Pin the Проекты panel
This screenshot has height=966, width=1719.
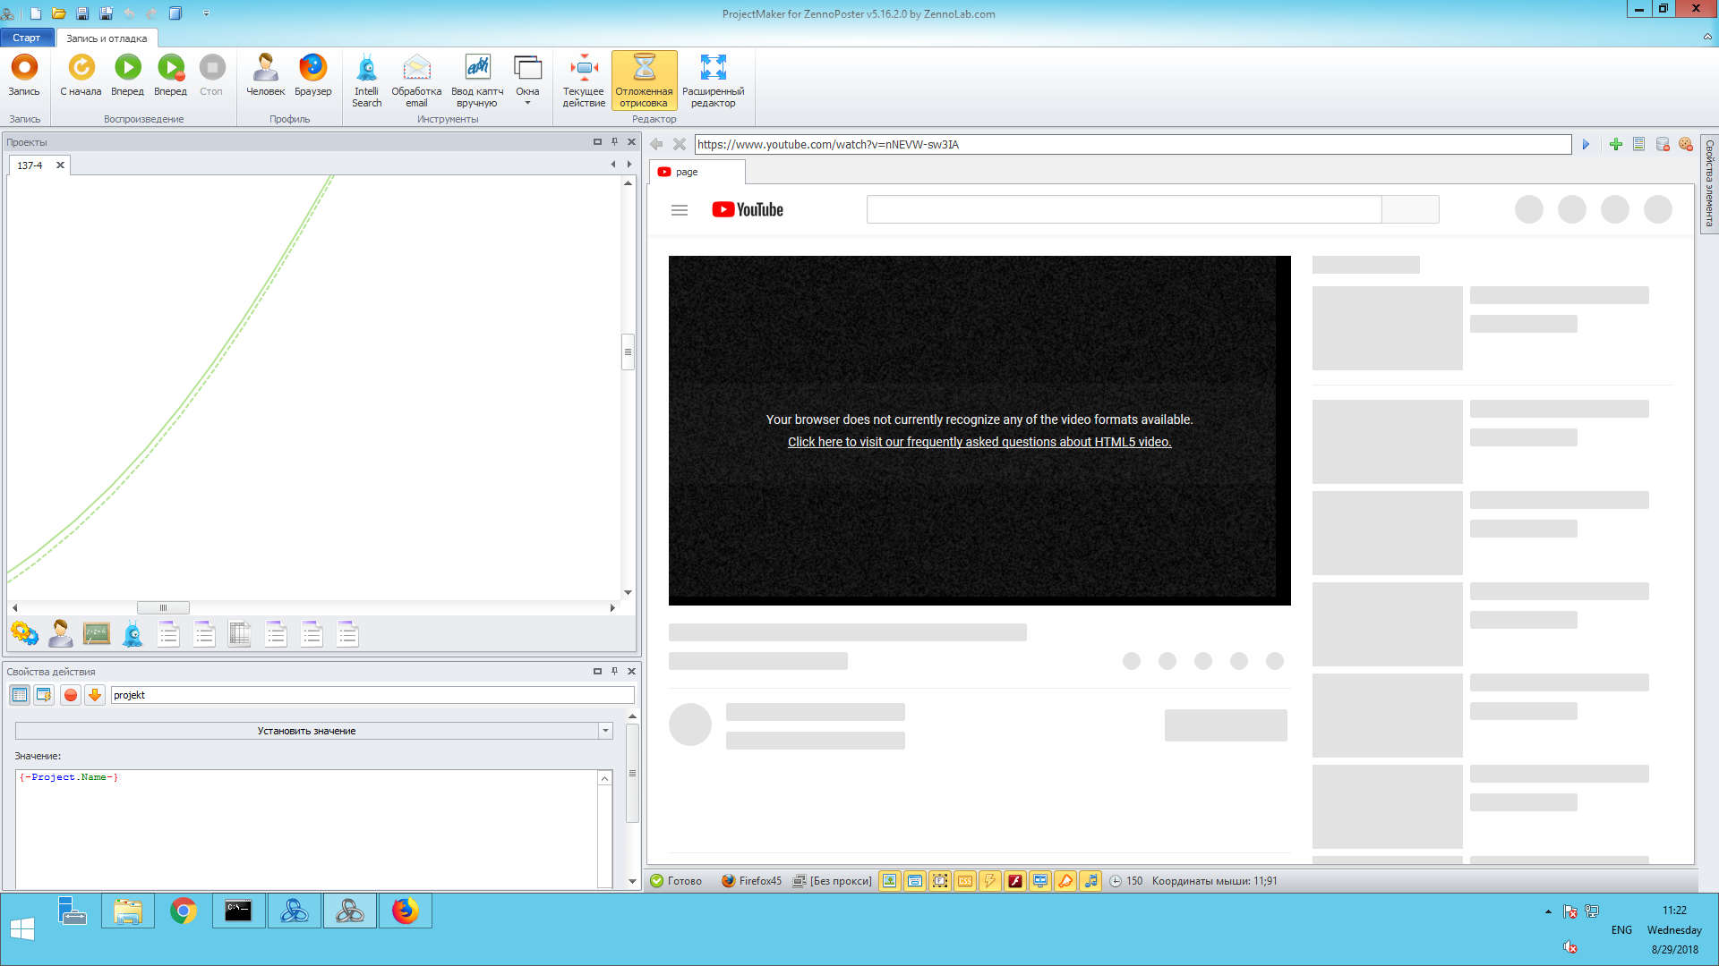click(614, 142)
